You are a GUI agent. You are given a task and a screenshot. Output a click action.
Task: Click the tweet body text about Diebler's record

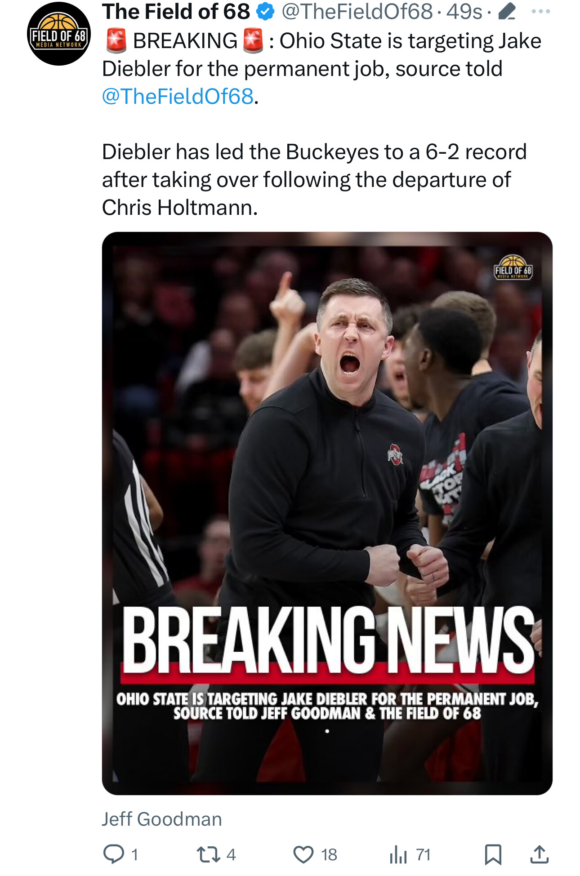(x=314, y=179)
